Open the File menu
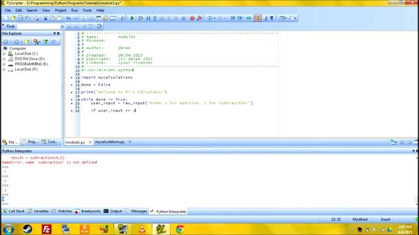Screen dimensions: 419x235 (x=8, y=10)
